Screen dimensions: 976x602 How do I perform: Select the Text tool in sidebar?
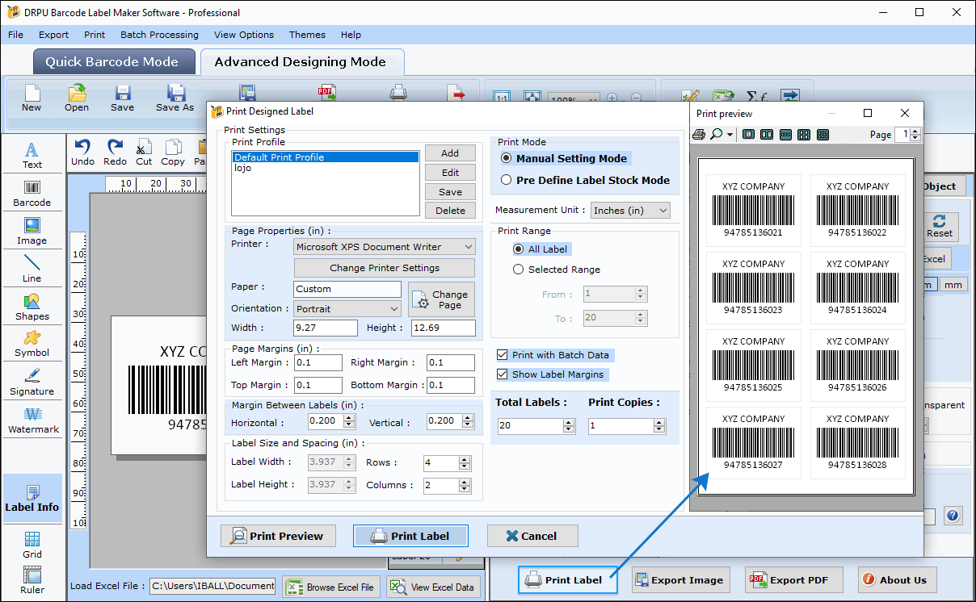click(32, 156)
